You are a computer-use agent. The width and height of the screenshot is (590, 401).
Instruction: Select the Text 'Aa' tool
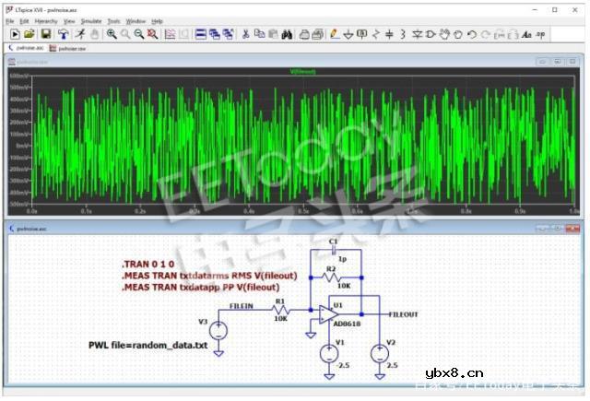526,34
